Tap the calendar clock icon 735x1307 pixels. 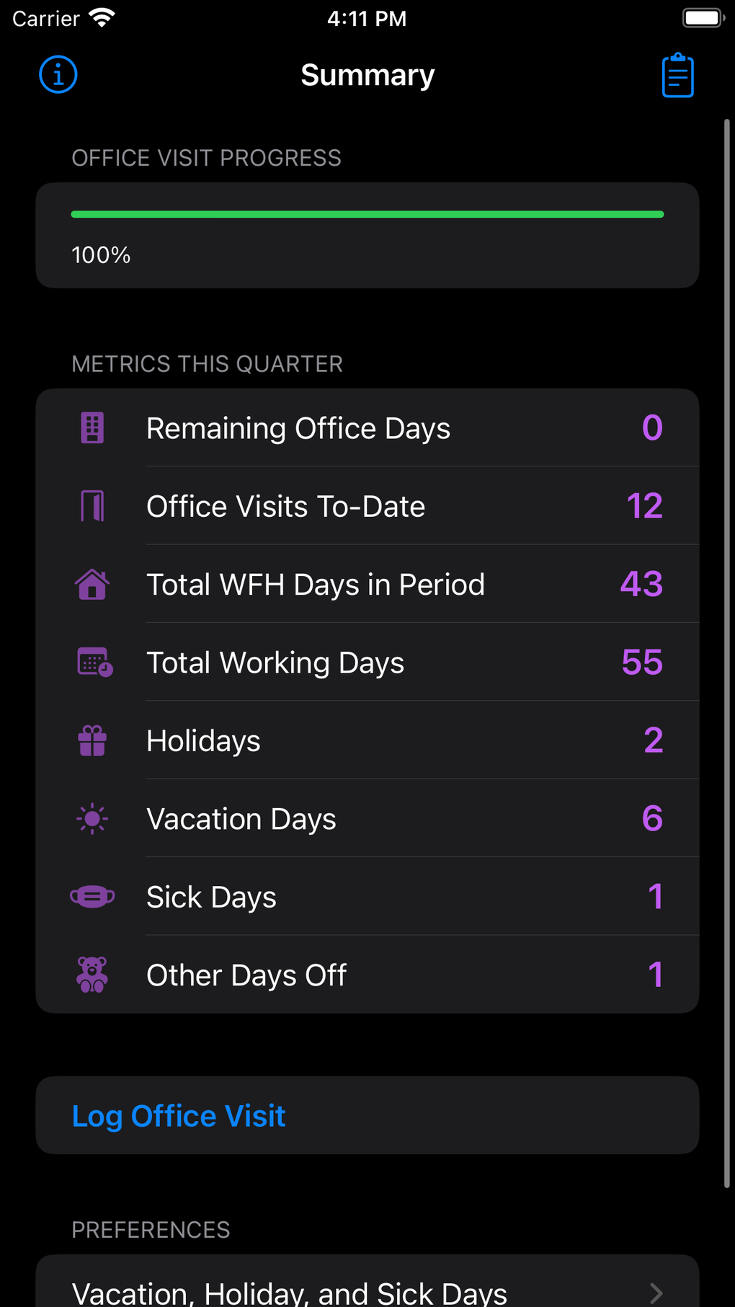[x=94, y=662]
